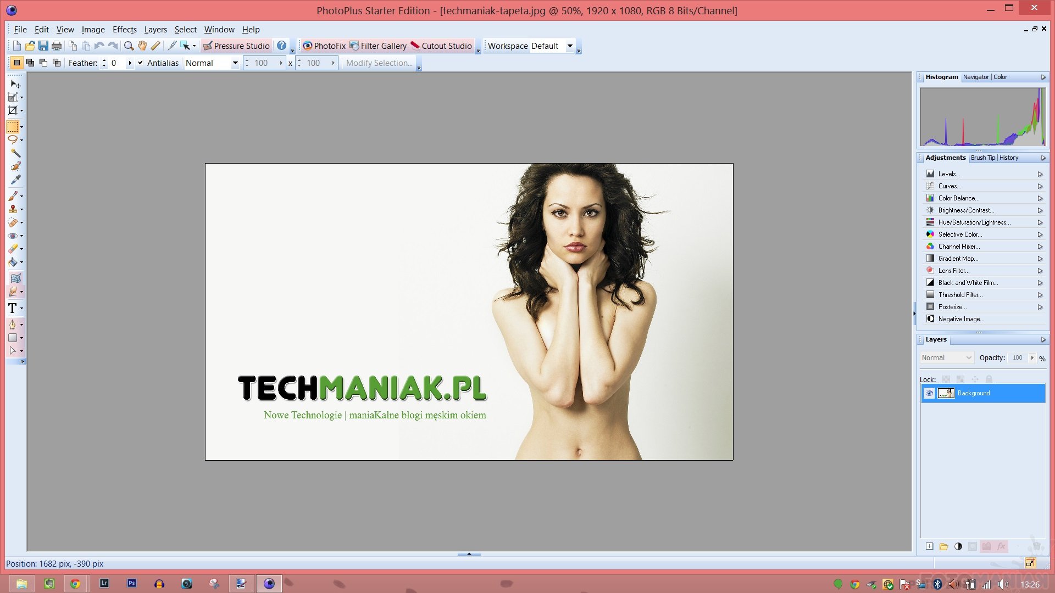1055x593 pixels.
Task: Click the Red Eye tool
Action: pos(13,236)
